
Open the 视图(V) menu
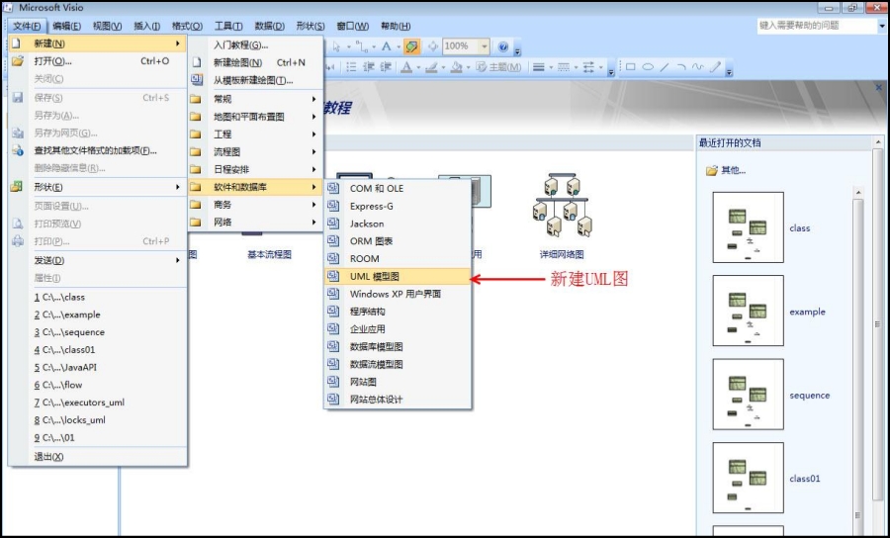pos(107,26)
